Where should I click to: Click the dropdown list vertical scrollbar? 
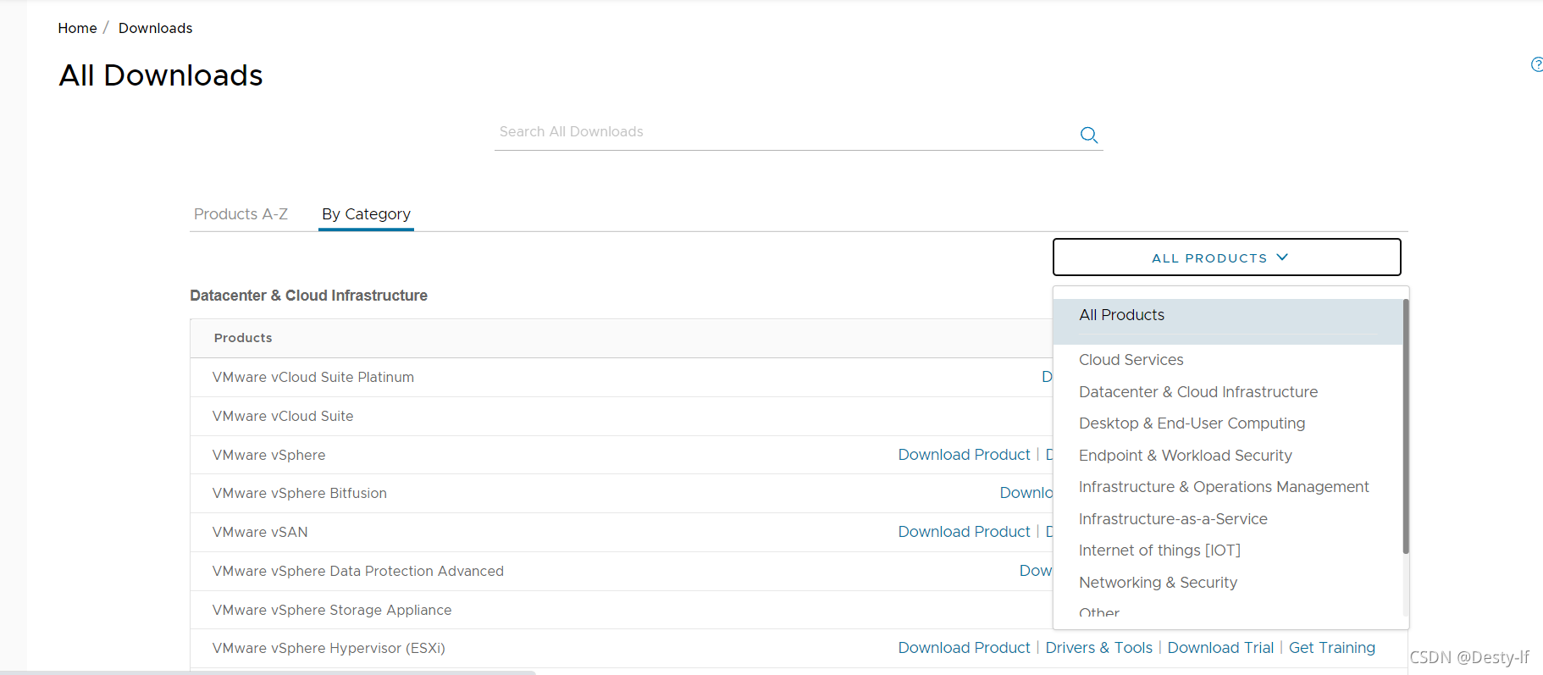1406,427
